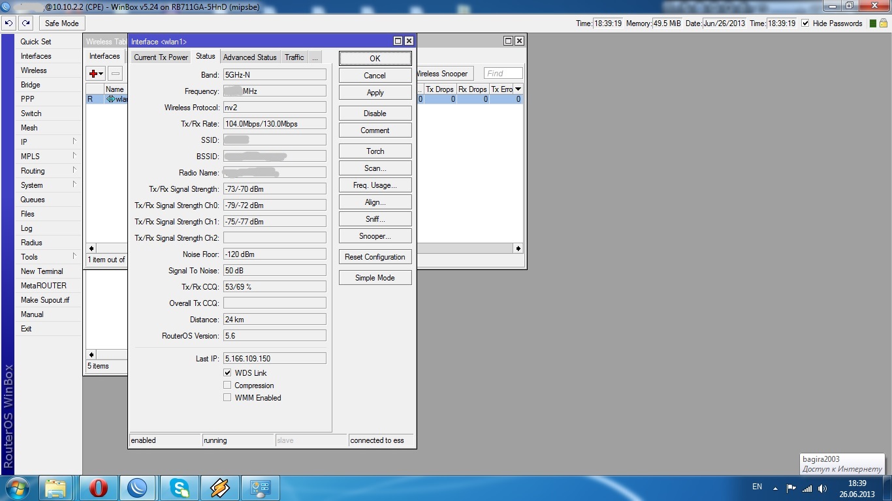Click the Rx Drops column header
Viewport: 892px width, 501px height.
472,89
